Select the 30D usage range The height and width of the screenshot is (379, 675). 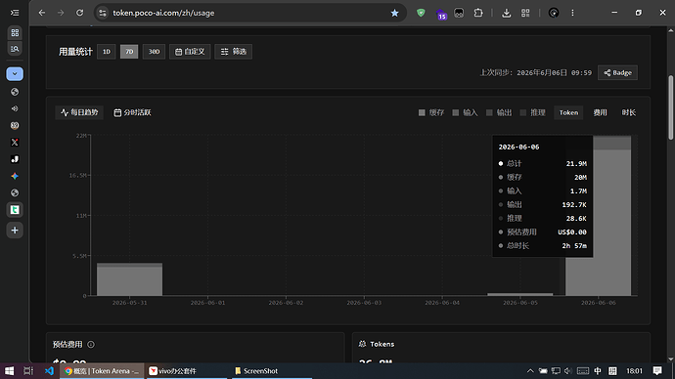coord(154,52)
